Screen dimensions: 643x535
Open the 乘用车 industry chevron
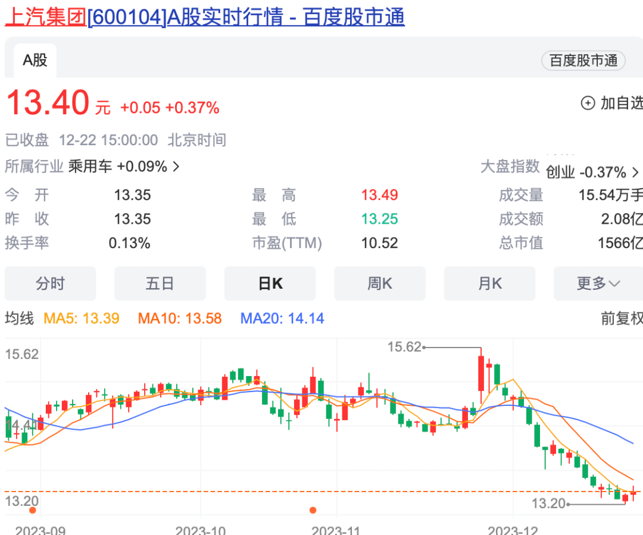pos(176,167)
